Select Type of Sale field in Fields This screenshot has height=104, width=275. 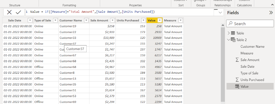pyautogui.click(x=249, y=73)
